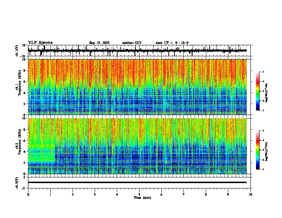Click the ch.1 spectrogram plot
Screen dimensions: 282x218
coord(137,87)
